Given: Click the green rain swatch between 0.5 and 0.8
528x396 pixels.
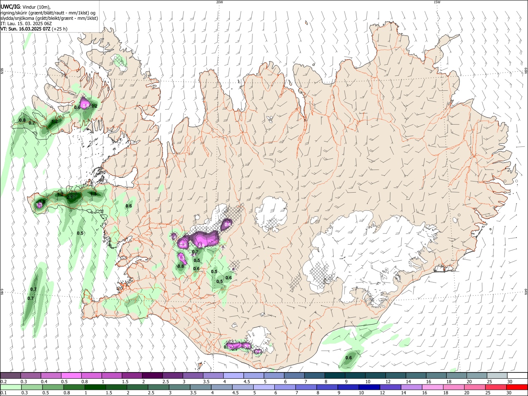Looking at the screenshot, I should click(52, 387).
